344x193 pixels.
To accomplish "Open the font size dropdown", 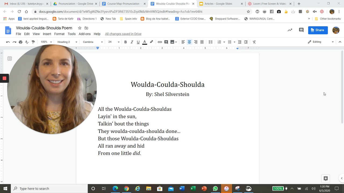I will (x=114, y=42).
